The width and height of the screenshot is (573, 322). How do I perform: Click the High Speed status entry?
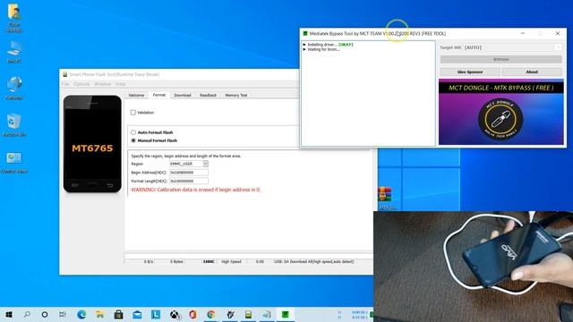click(x=231, y=262)
